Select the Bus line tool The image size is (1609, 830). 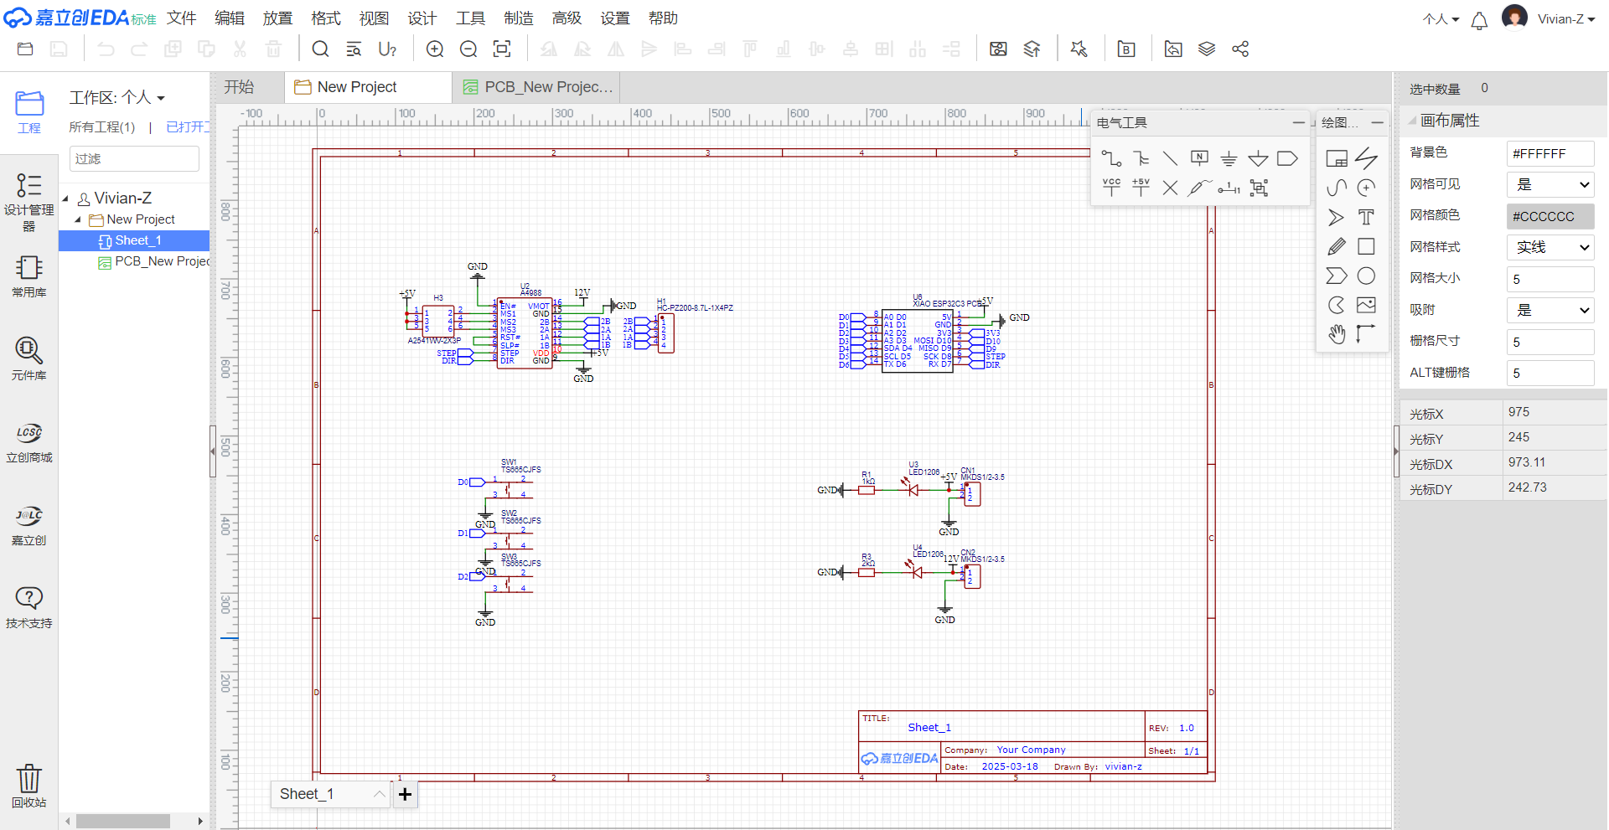click(1170, 158)
